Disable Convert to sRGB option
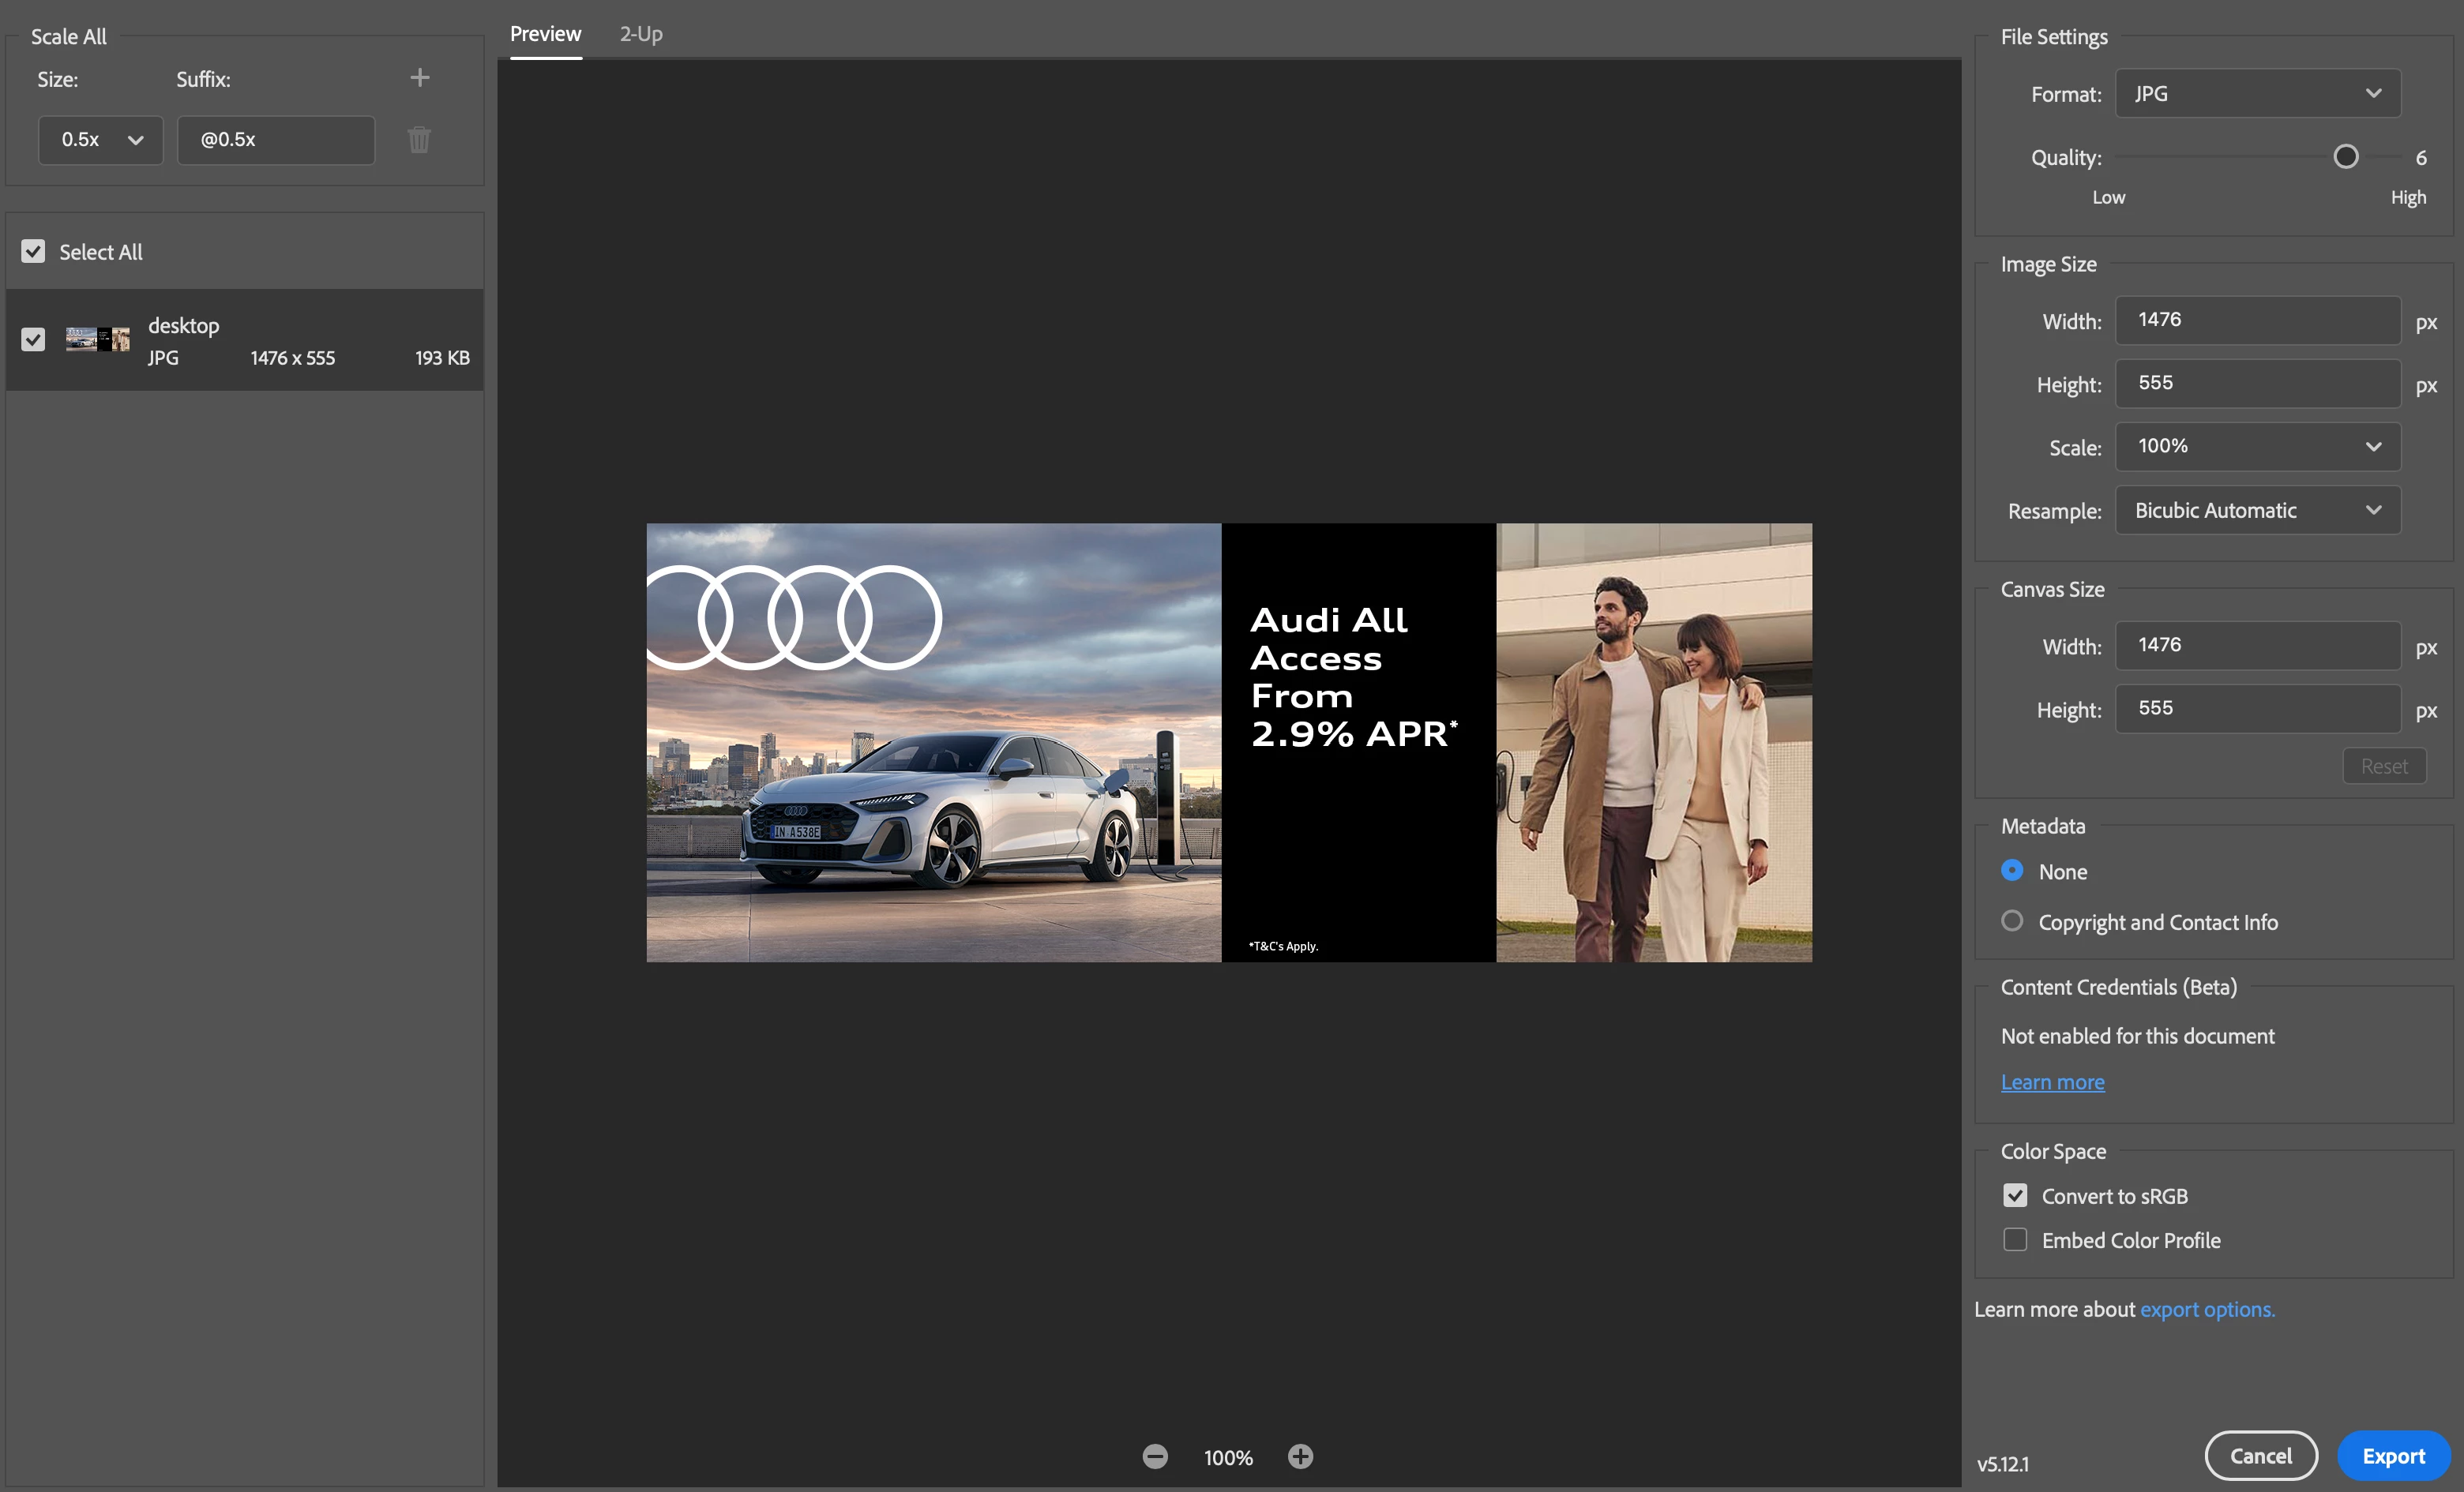The height and width of the screenshot is (1492, 2464). coord(2015,1196)
